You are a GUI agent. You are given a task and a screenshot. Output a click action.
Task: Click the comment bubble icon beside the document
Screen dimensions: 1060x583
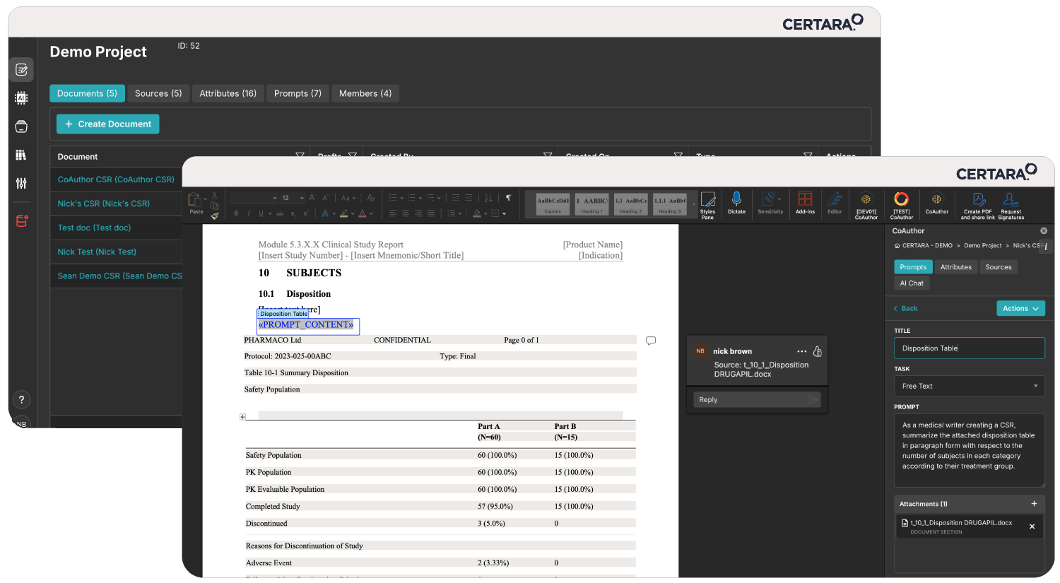pyautogui.click(x=651, y=341)
